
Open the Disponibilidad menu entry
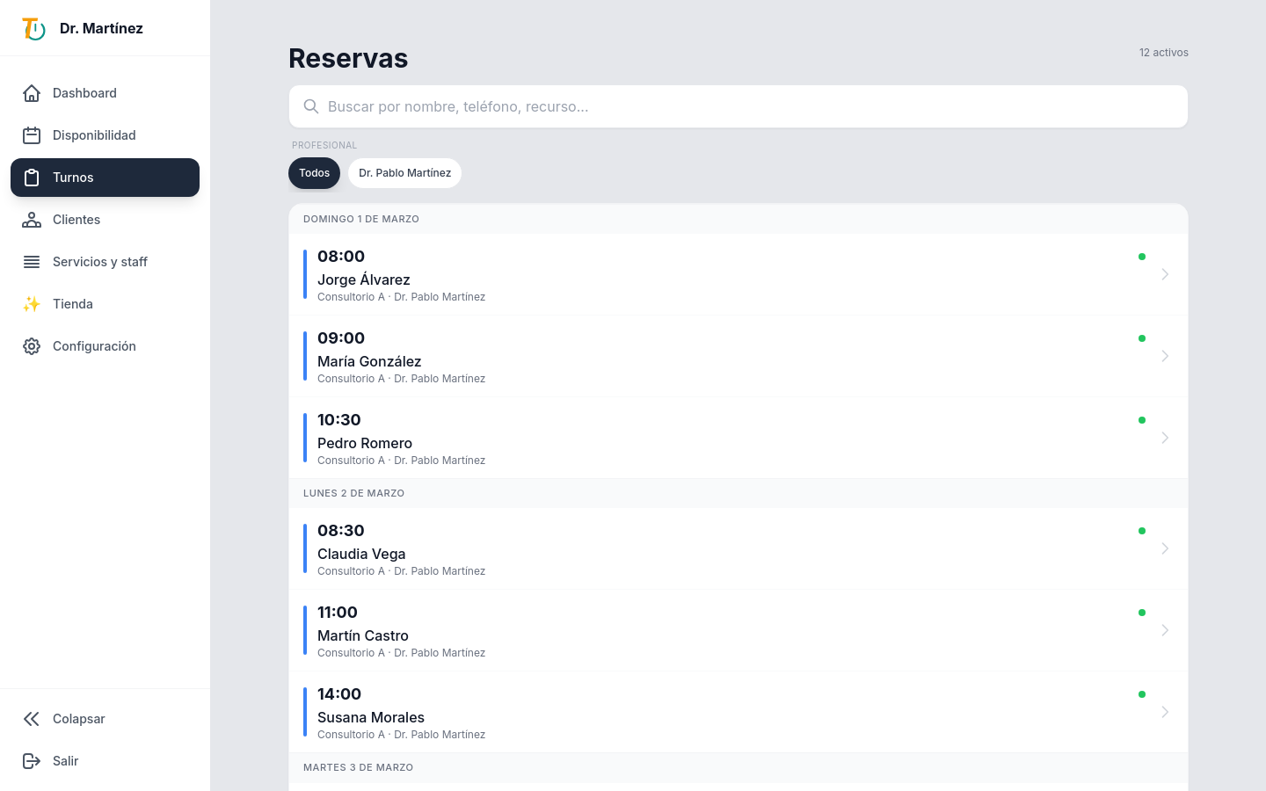94,135
